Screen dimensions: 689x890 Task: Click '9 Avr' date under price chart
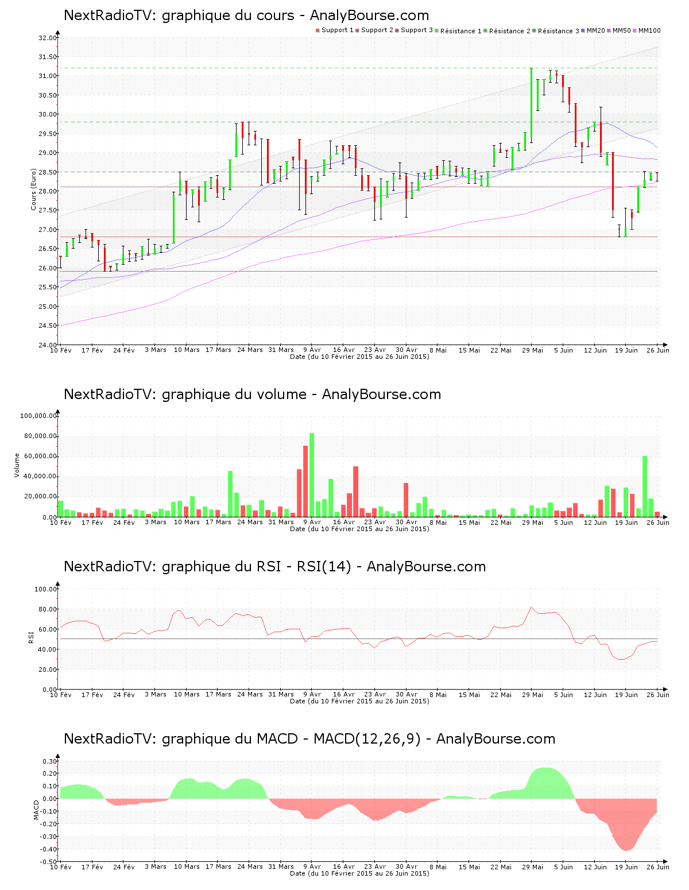tap(312, 350)
